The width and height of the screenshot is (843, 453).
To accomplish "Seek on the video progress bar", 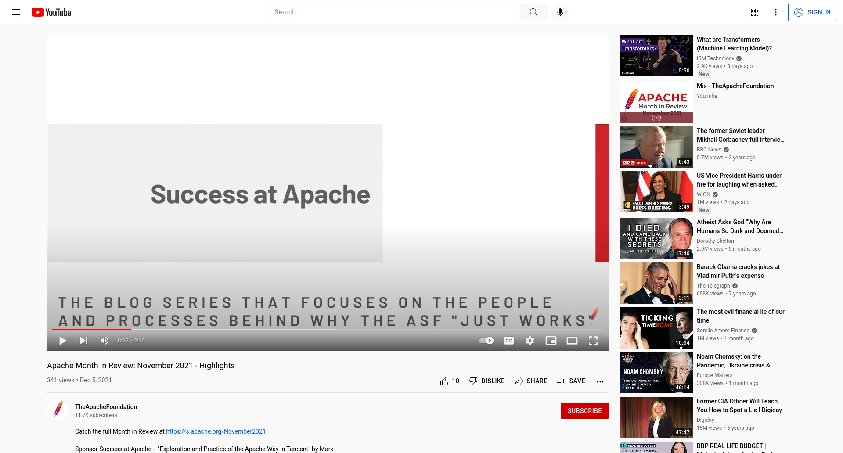I will [x=328, y=329].
